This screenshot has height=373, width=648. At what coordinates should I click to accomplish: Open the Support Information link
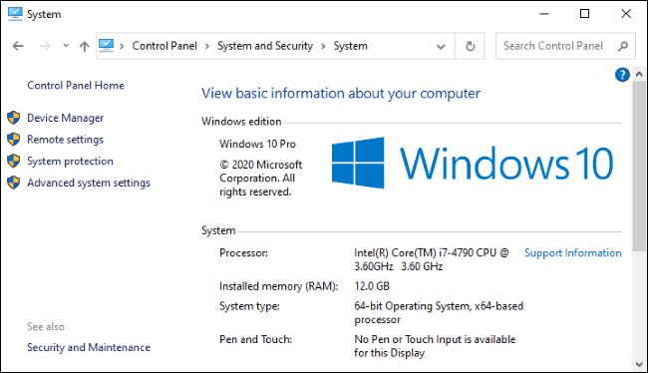[x=573, y=253]
